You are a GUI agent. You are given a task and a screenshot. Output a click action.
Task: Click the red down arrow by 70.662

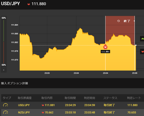pos(43,112)
